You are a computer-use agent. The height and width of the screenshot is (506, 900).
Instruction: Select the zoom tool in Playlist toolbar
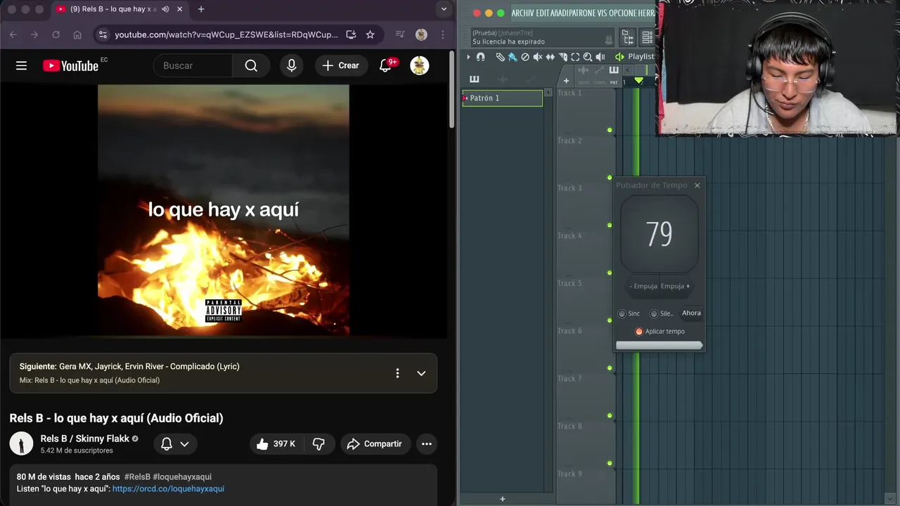tap(588, 57)
